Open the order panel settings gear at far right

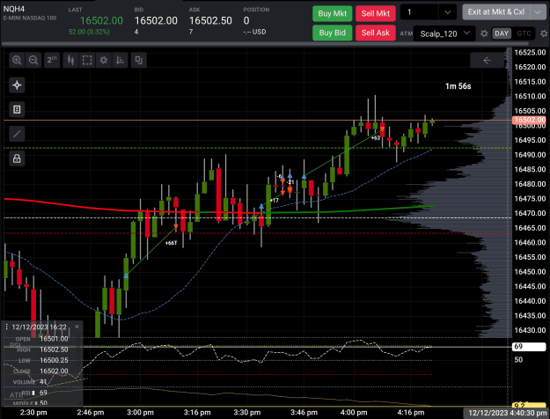click(544, 33)
